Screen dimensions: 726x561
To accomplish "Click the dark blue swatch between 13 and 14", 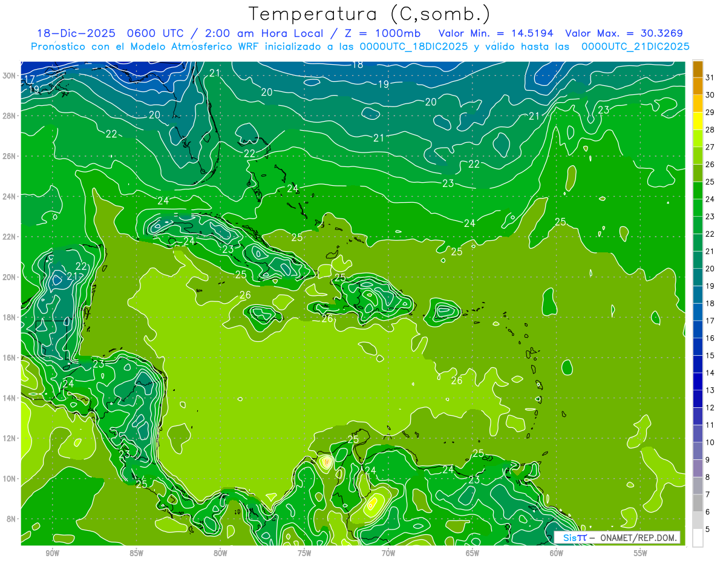I will point(698,382).
